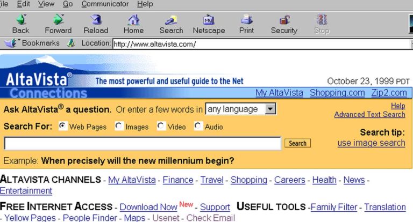Click the millennium example question text
The width and height of the screenshot is (413, 222).
tap(138, 160)
